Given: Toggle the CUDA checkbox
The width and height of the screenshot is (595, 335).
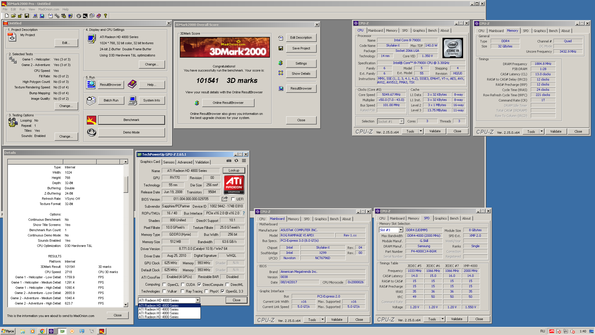Looking at the screenshot, I should point(183,285).
